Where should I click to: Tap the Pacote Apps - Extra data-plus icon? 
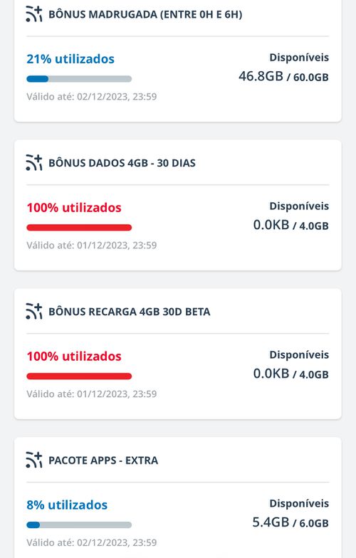click(x=34, y=460)
